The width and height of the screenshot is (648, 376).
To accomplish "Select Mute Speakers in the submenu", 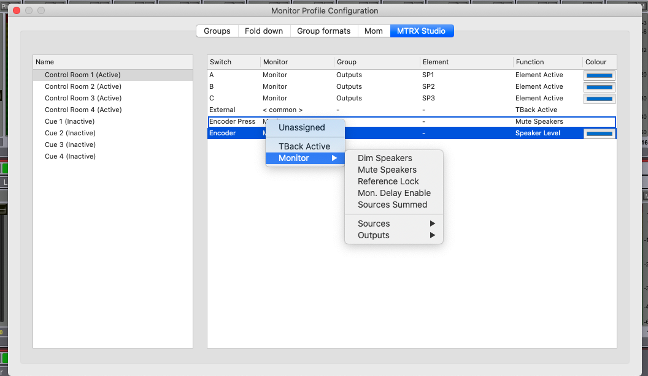I will 394,170.
